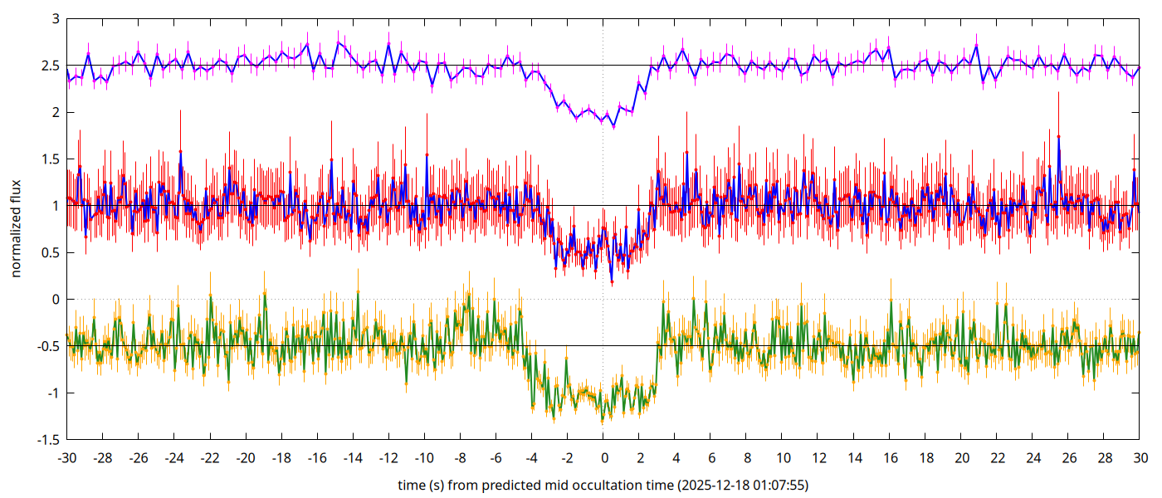
Task: Click the y-axis tick label '1.5'
Action: tap(49, 159)
